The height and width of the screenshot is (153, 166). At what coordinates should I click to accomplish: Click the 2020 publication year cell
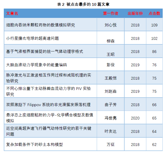click(135, 118)
